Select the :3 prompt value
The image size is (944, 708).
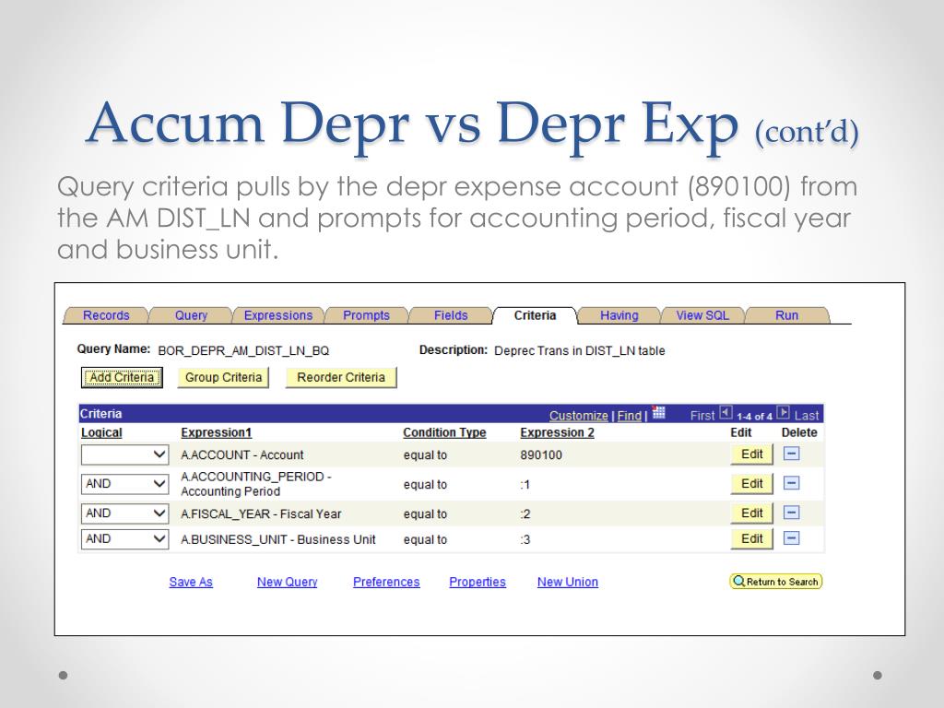(525, 539)
